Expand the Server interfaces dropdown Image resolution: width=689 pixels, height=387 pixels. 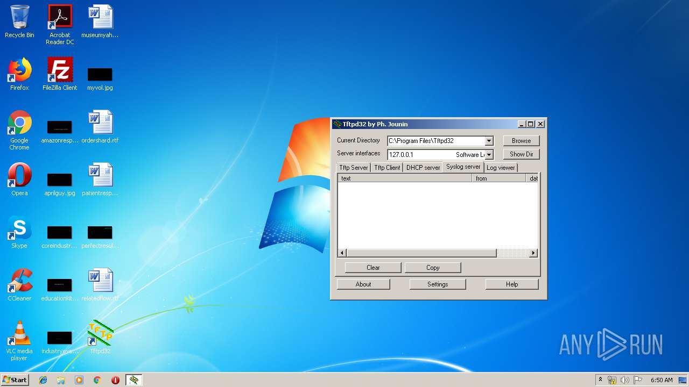click(489, 155)
